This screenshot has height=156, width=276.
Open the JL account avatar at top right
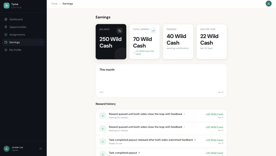tap(268, 3)
